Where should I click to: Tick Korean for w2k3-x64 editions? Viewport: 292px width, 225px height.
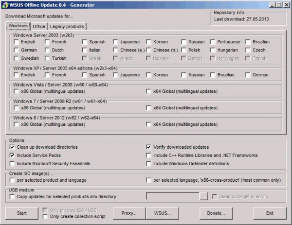point(148,75)
